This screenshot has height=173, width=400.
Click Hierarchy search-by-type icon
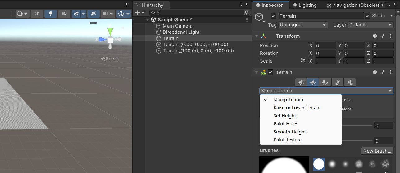247,13
